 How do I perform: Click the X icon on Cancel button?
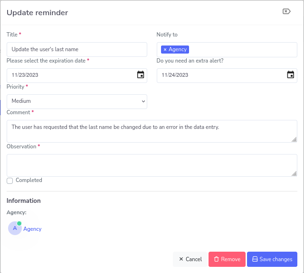click(x=181, y=259)
